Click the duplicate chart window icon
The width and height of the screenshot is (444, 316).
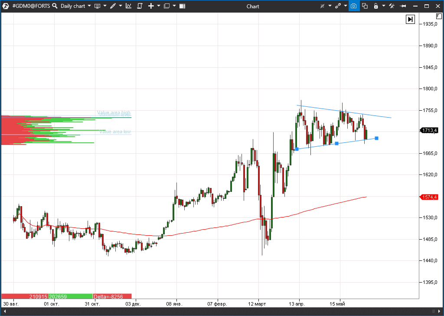pos(365,6)
